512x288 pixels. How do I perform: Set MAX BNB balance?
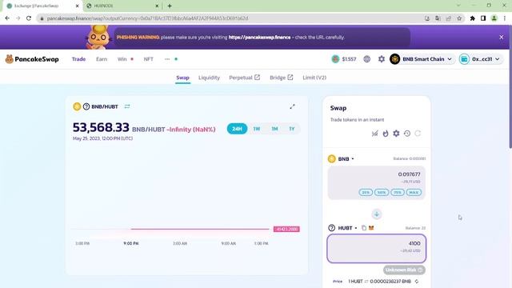point(414,192)
